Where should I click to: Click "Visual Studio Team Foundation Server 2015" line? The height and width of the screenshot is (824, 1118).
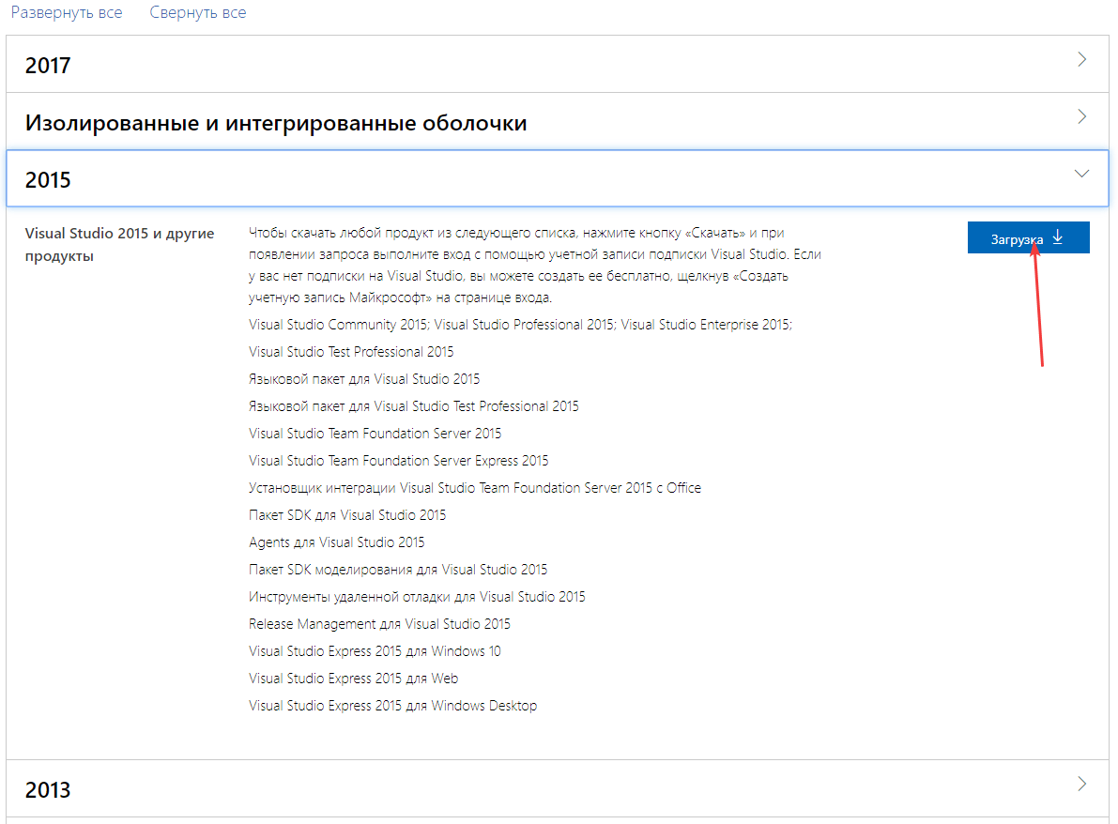(375, 434)
